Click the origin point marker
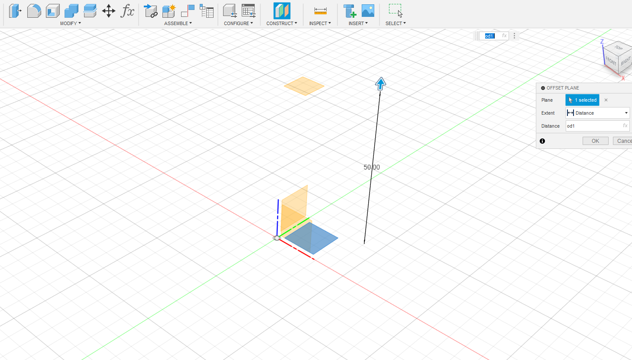Screen dimensions: 632x360 click(277, 238)
